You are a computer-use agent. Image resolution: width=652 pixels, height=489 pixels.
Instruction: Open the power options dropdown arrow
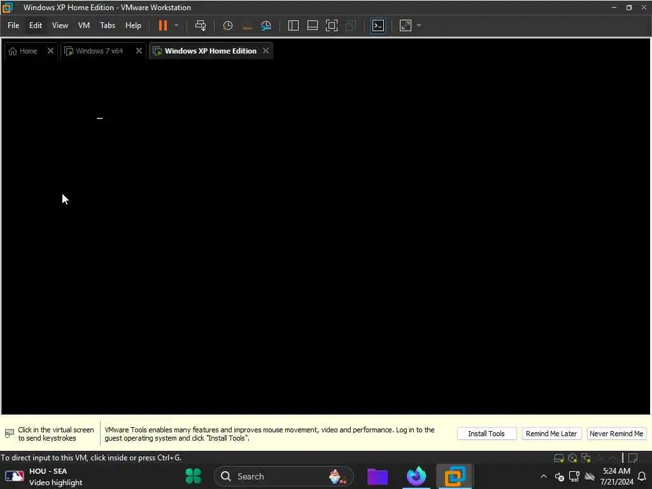point(176,25)
